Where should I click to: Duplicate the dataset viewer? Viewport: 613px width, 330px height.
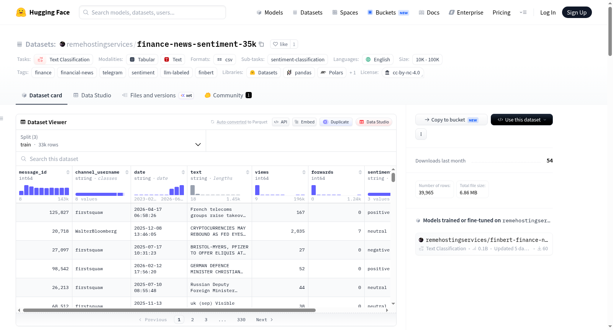pos(336,122)
